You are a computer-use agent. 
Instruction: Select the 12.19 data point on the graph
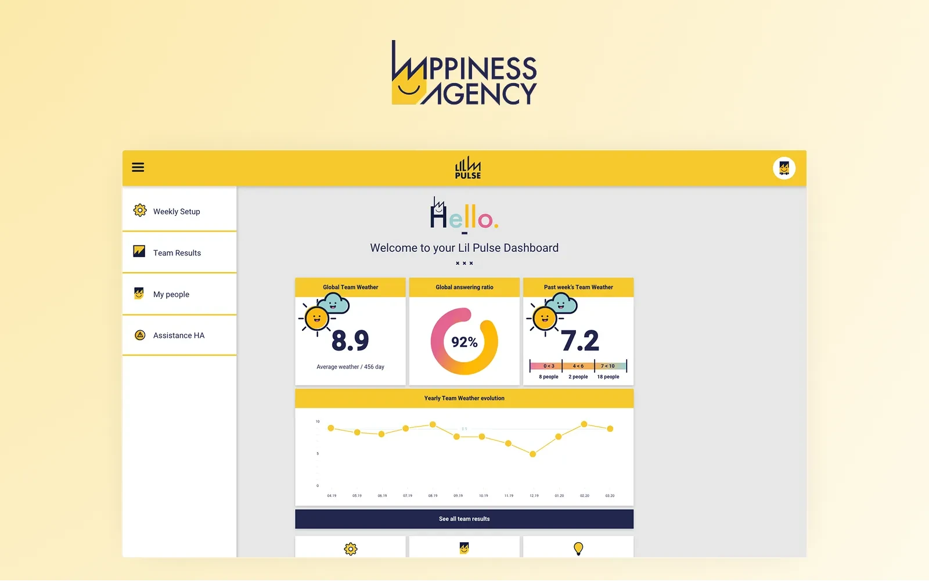[x=532, y=454]
